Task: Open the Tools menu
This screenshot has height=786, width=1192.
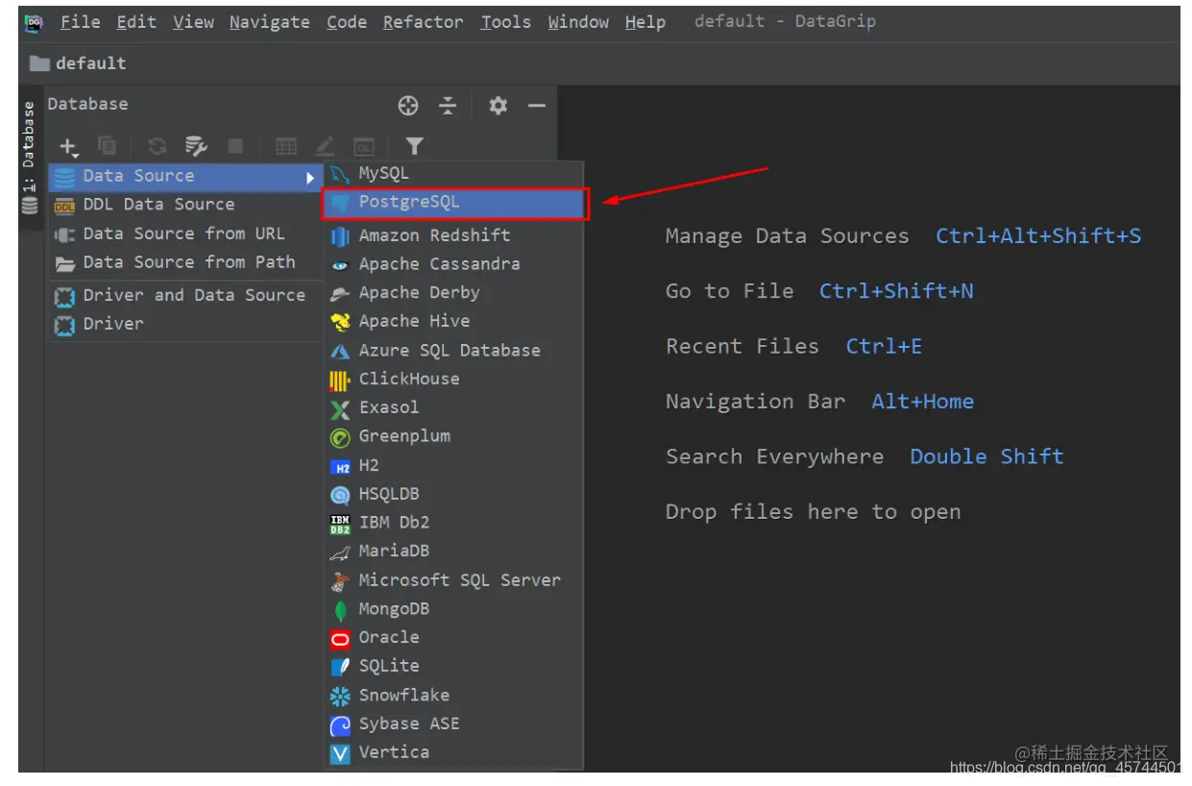Action: [x=506, y=22]
